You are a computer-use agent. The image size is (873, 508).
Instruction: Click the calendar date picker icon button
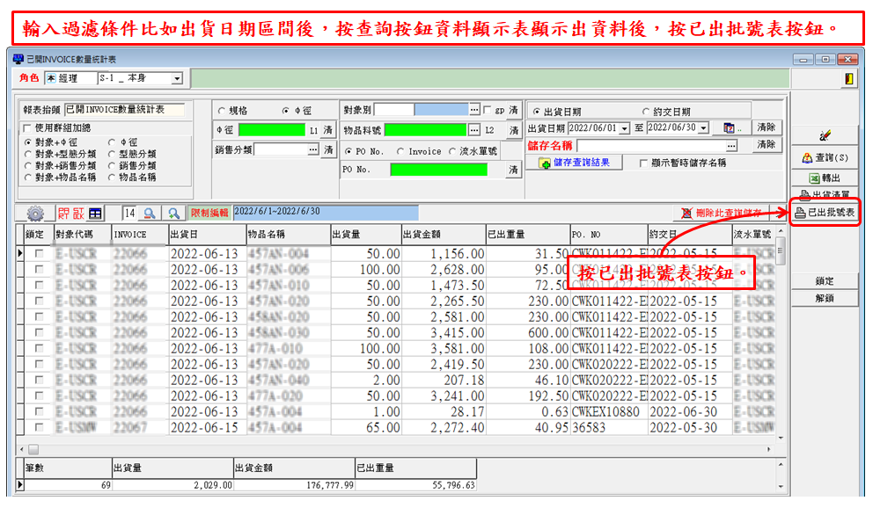click(x=730, y=128)
